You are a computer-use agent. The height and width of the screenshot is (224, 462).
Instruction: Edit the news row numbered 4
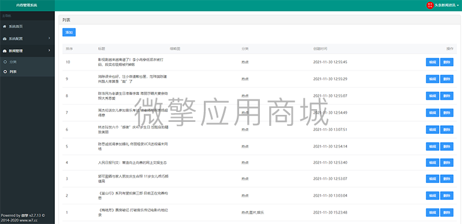tap(432, 163)
